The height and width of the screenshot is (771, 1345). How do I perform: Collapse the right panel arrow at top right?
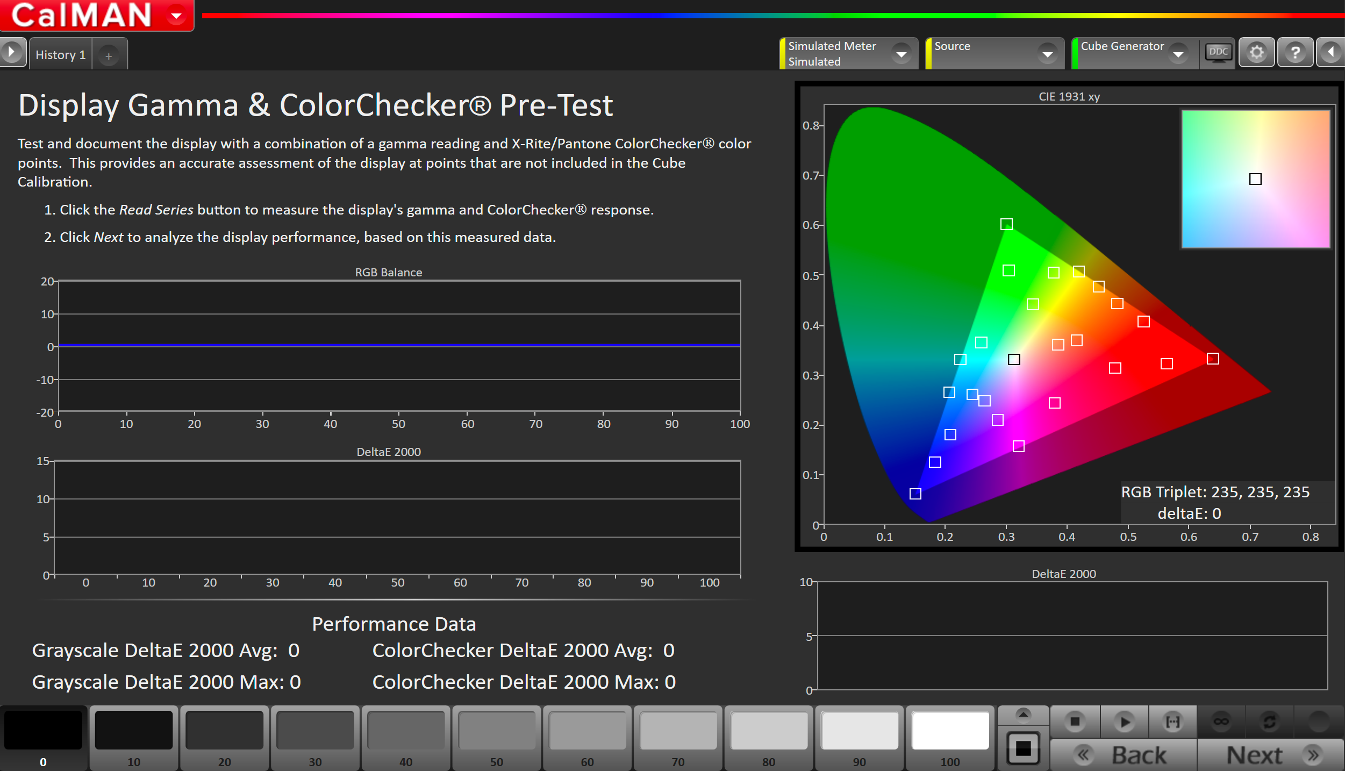click(x=1331, y=53)
